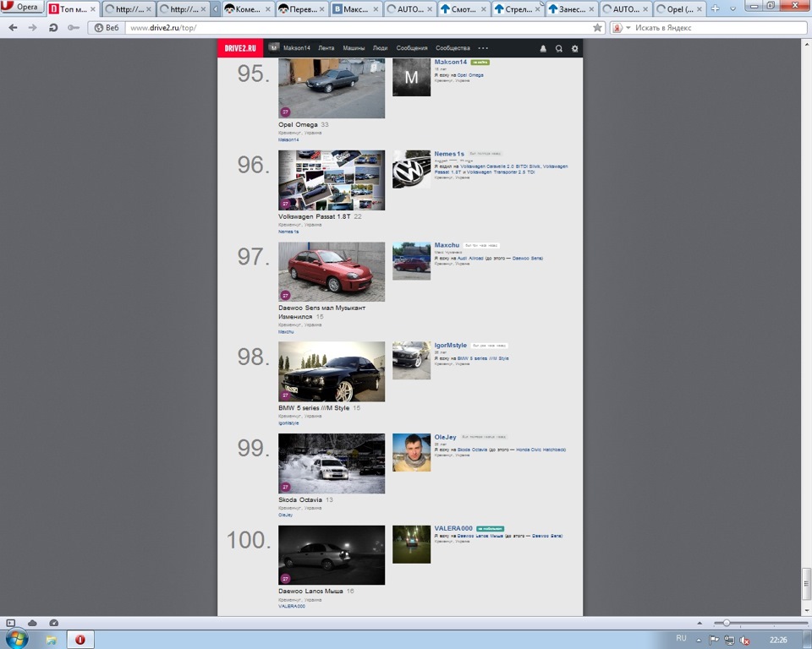The width and height of the screenshot is (812, 649).
Task: Reload the page with the refresh icon
Action: coord(52,27)
